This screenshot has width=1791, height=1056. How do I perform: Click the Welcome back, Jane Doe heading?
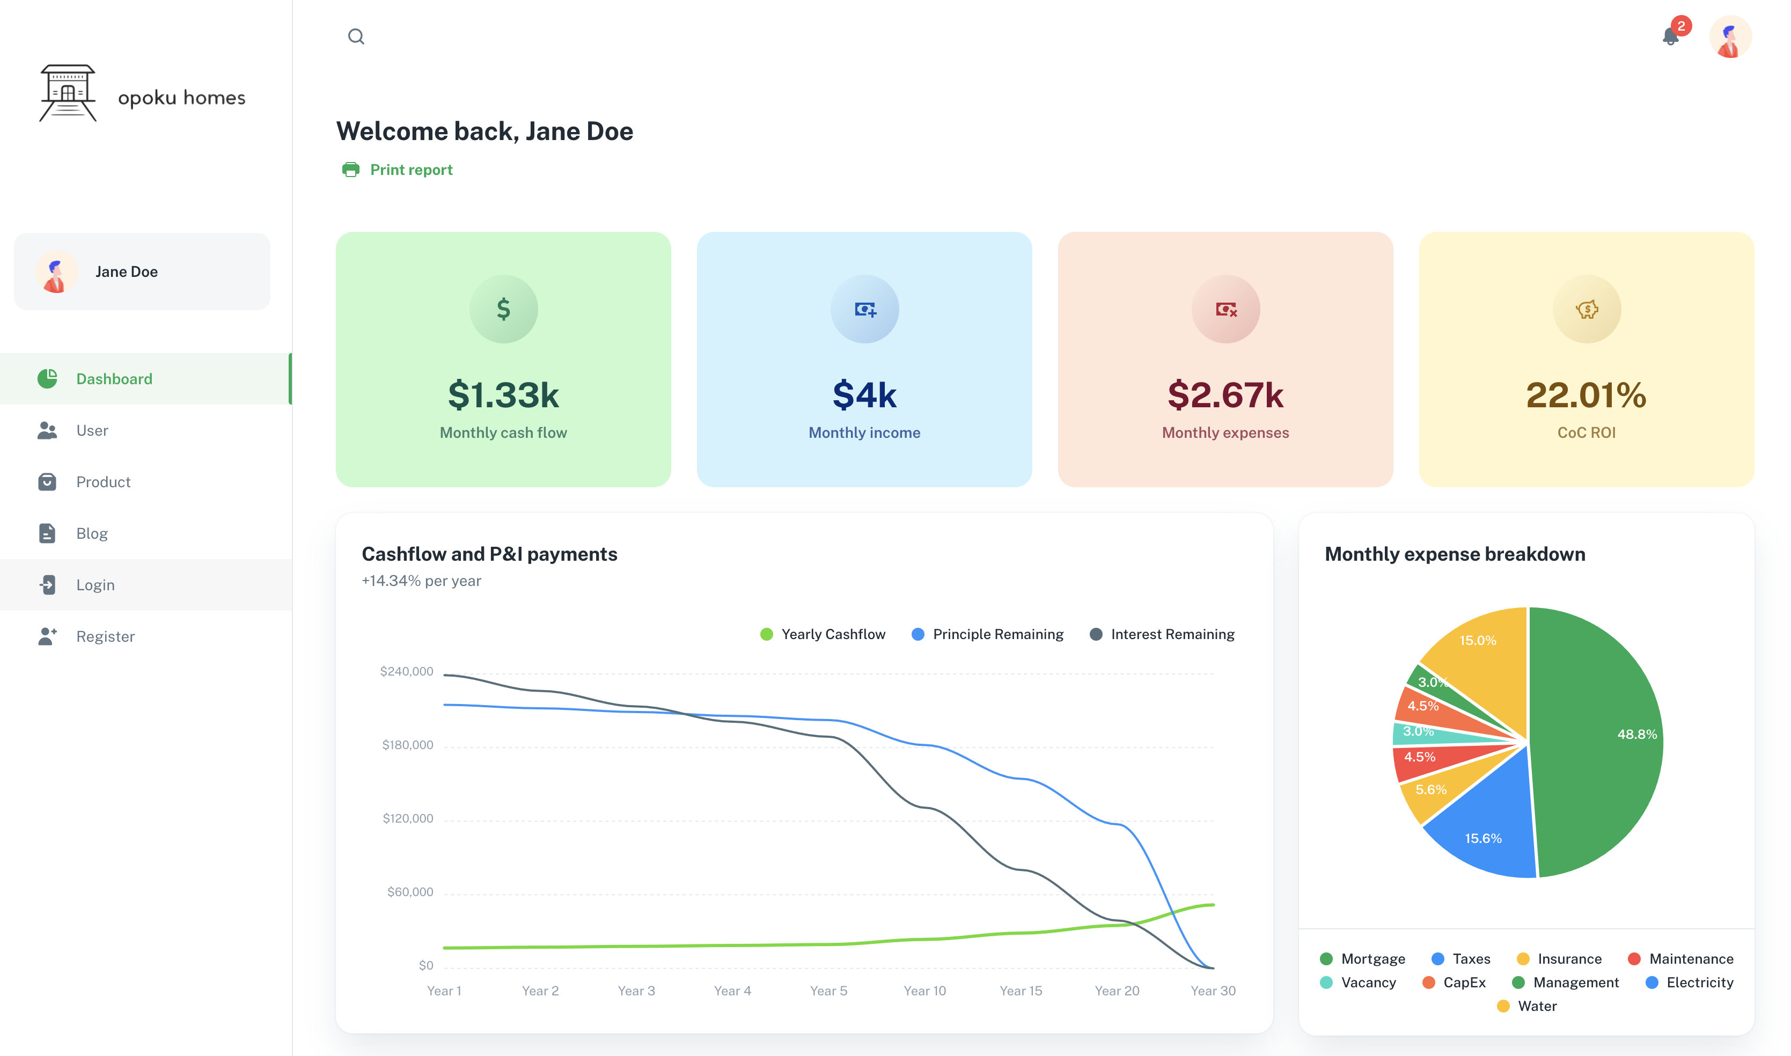(x=485, y=131)
